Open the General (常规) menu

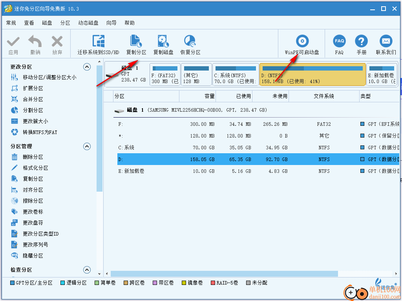(11, 23)
